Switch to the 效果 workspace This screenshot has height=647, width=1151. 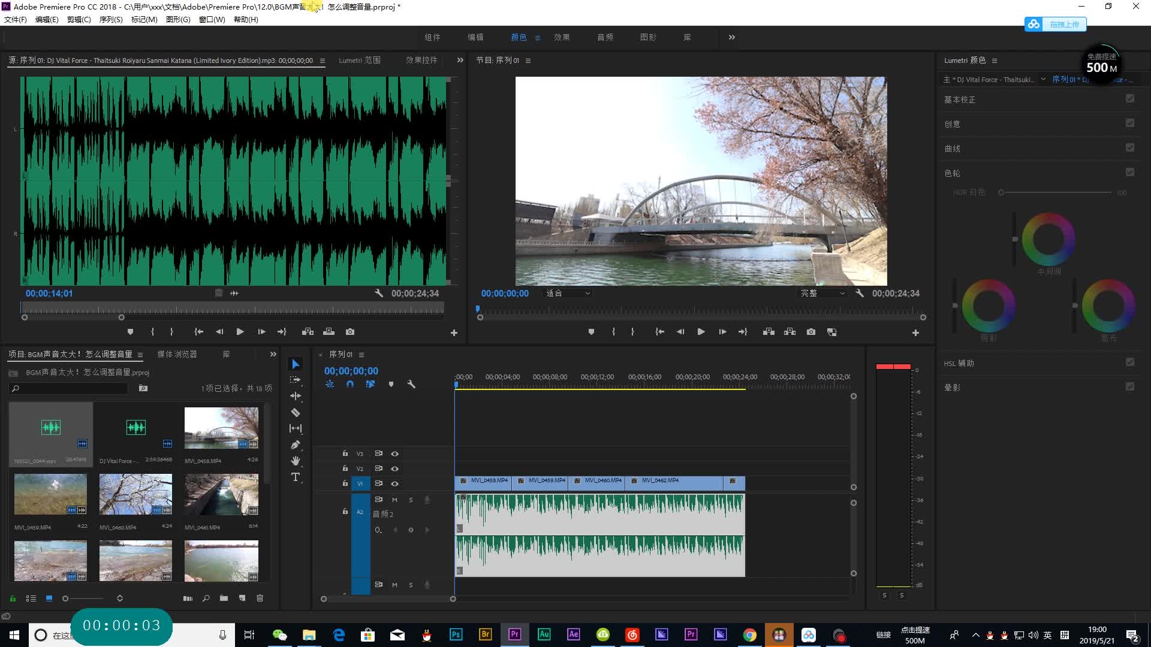tap(562, 37)
